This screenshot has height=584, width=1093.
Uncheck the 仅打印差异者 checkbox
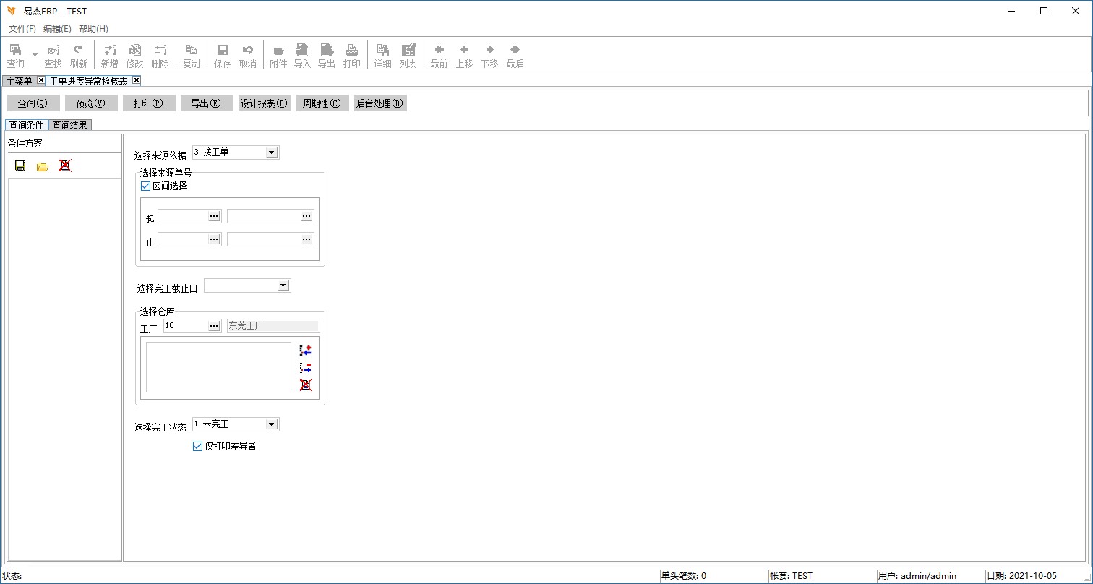(198, 446)
